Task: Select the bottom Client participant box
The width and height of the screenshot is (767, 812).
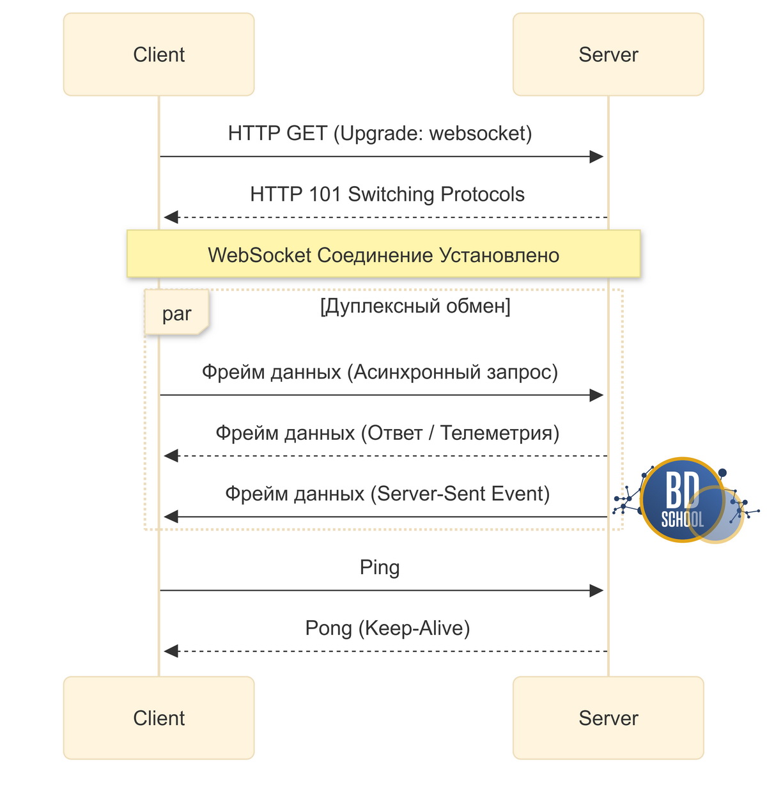Action: coord(159,718)
